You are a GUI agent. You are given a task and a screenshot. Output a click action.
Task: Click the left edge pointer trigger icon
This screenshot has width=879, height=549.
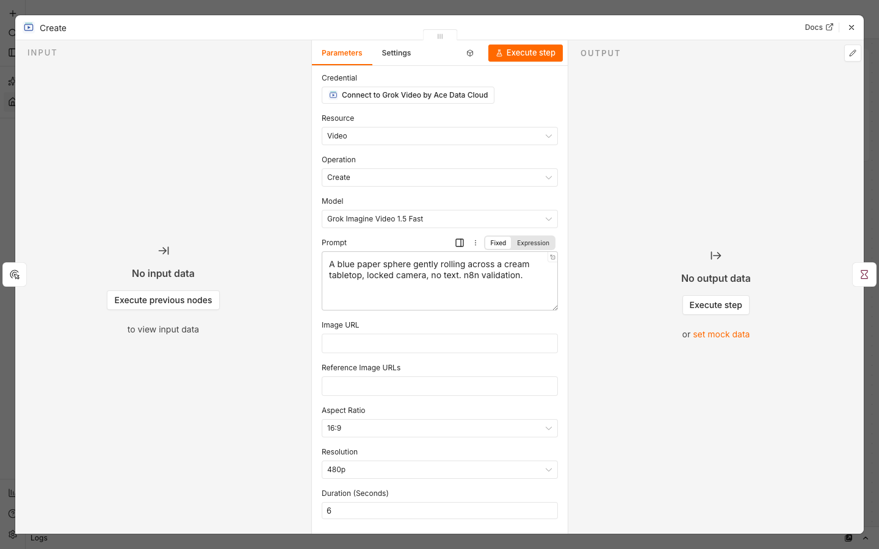pyautogui.click(x=15, y=274)
